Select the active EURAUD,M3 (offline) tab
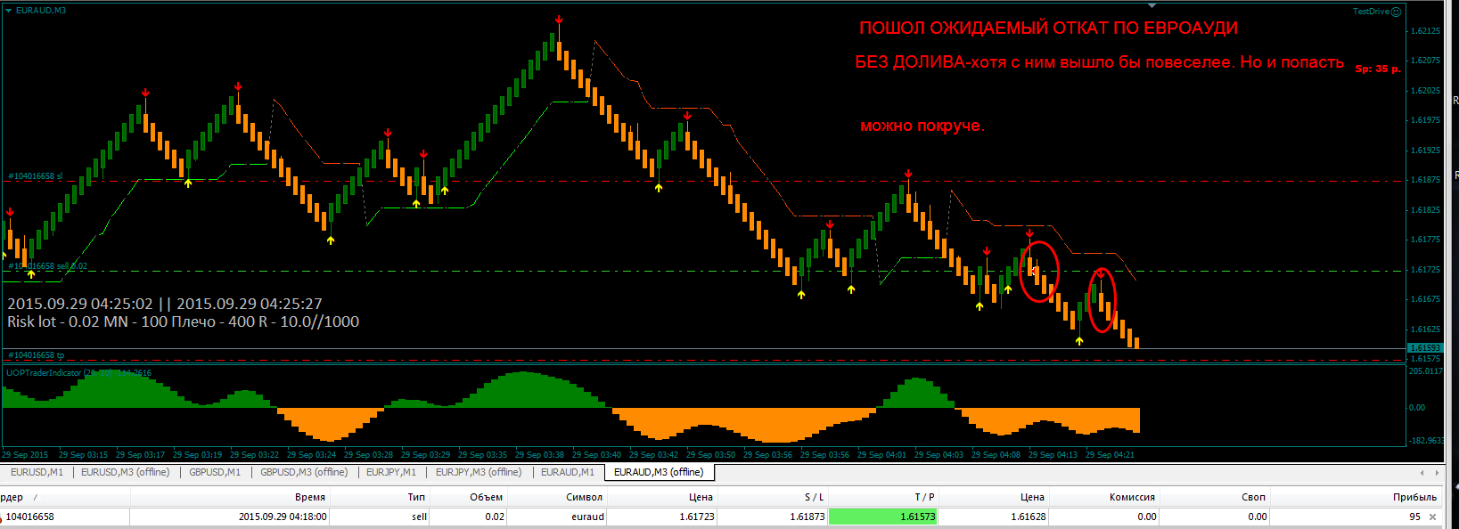Viewport: 1459px width, 529px height. pos(659,472)
